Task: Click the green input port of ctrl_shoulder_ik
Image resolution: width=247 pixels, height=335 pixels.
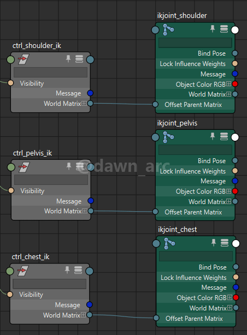Action: coord(11,59)
